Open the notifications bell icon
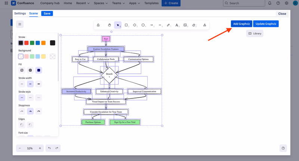 pyautogui.click(x=269, y=3)
